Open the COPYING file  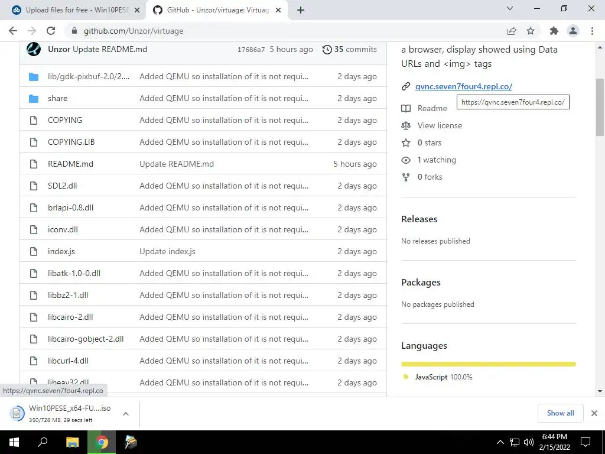point(65,120)
